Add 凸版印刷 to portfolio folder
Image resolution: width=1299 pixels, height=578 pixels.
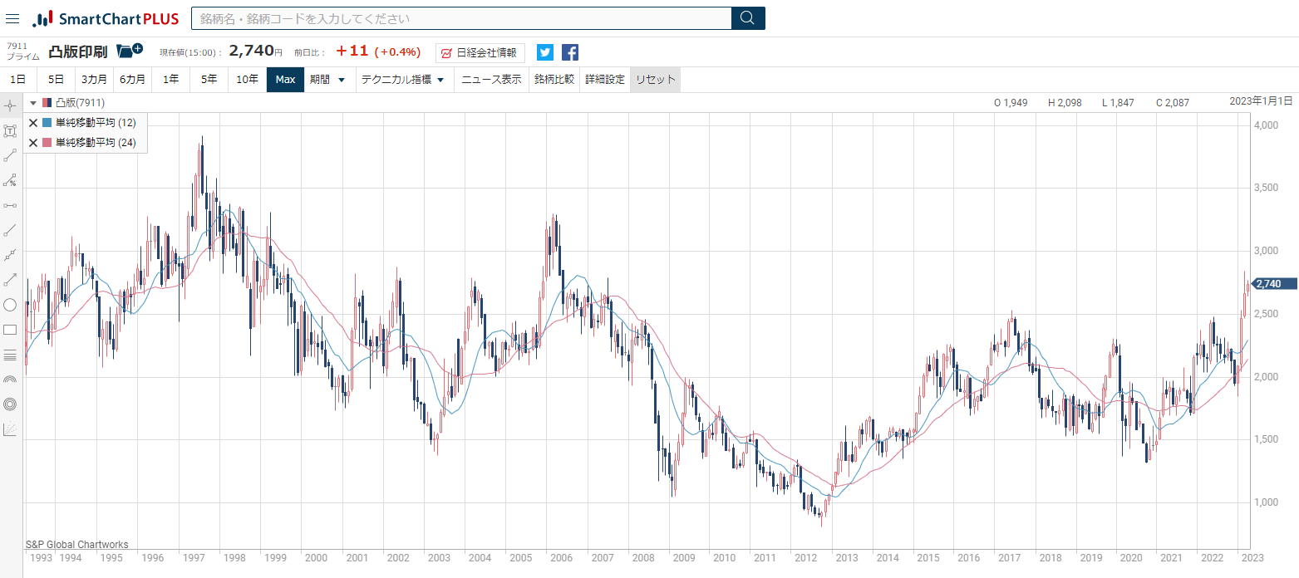click(x=129, y=51)
